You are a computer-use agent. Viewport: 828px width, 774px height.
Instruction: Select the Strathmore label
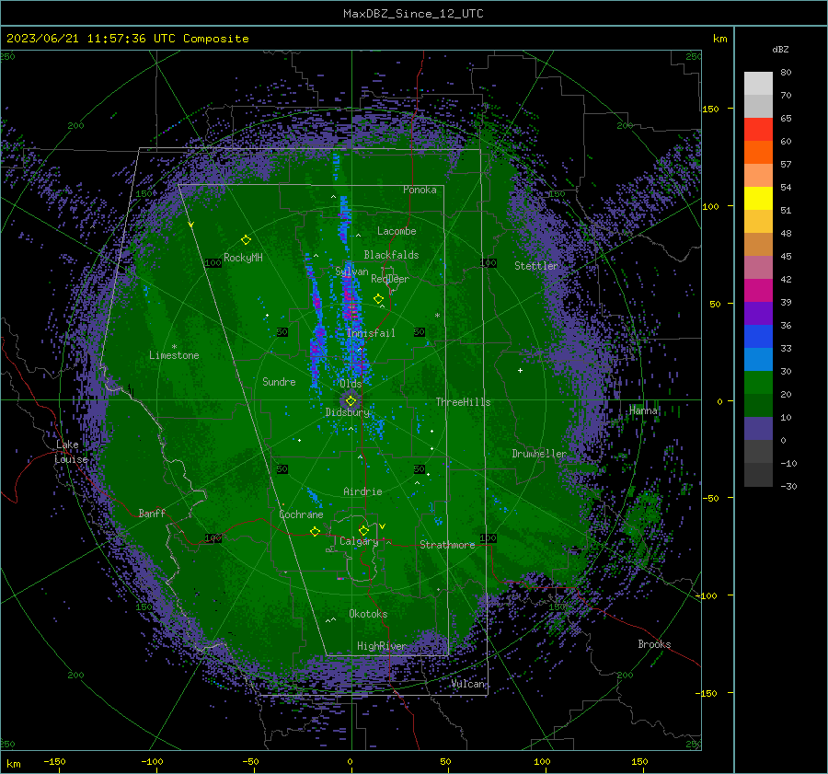tap(447, 545)
